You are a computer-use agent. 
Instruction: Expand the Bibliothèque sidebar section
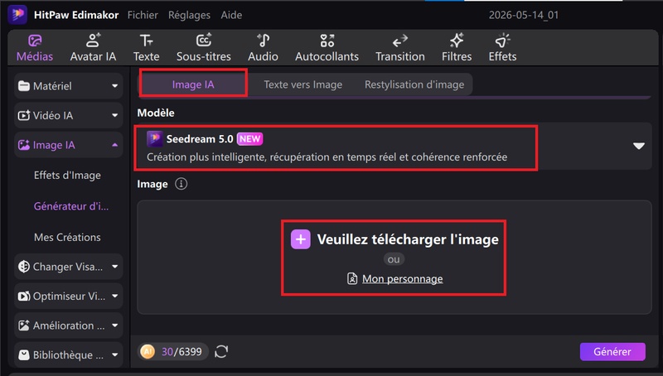[69, 354]
